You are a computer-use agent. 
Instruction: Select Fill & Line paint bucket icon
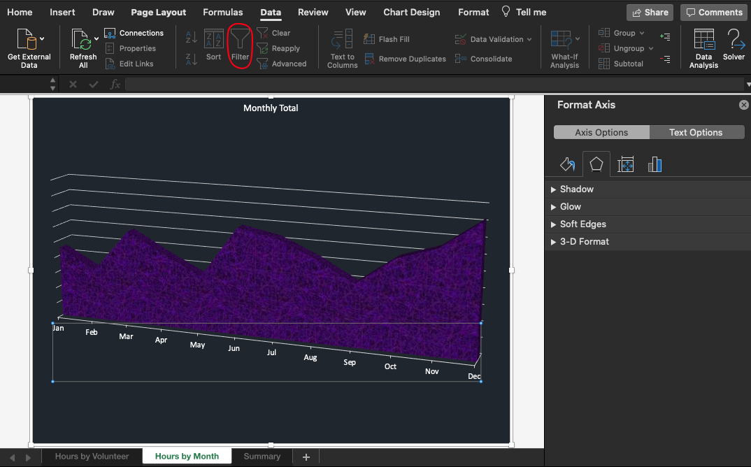(x=567, y=164)
